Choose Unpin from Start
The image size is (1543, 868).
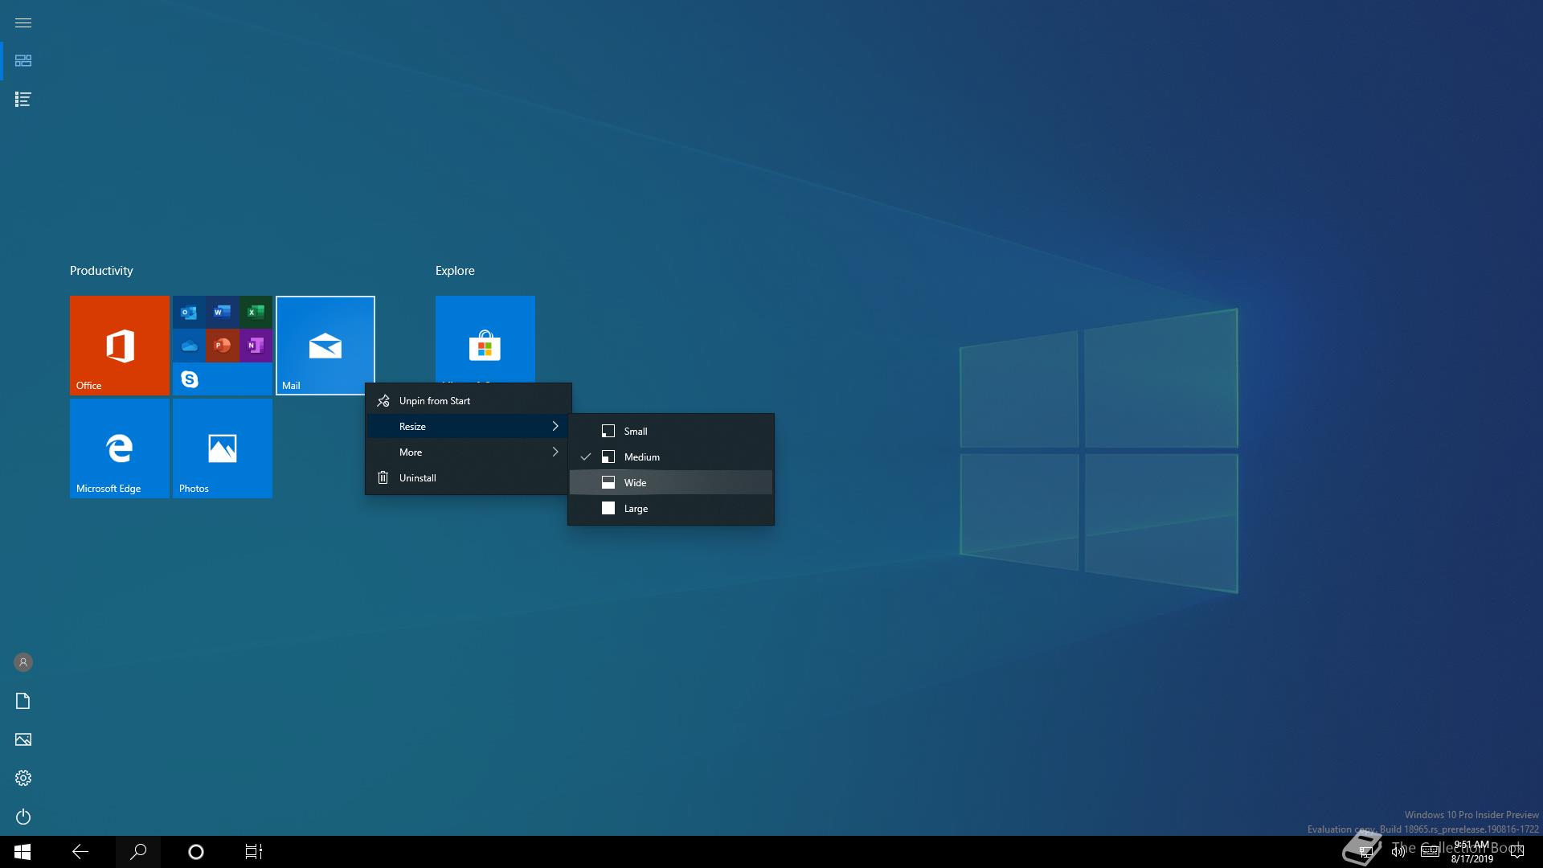coord(469,400)
